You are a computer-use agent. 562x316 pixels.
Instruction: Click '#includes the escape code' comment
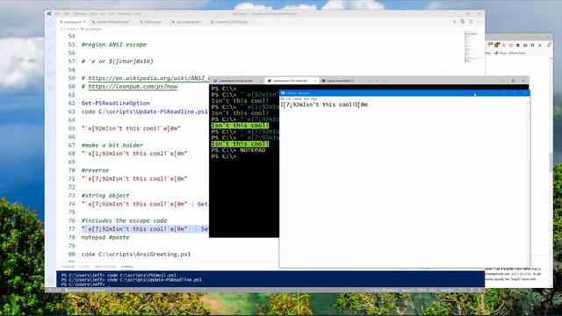tap(124, 220)
